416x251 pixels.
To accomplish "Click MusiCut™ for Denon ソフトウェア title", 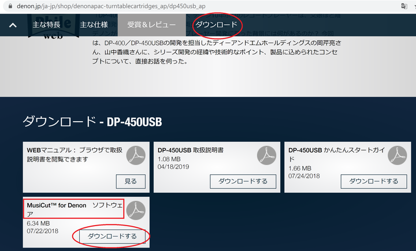I will point(75,209).
